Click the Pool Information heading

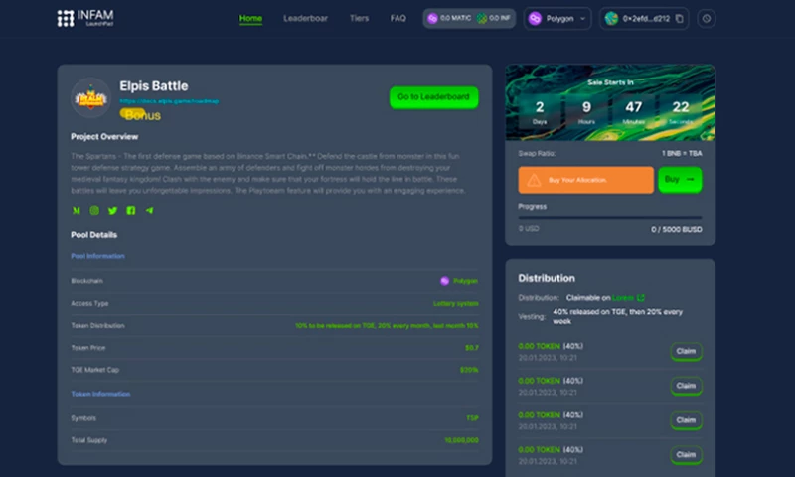pyautogui.click(x=97, y=256)
